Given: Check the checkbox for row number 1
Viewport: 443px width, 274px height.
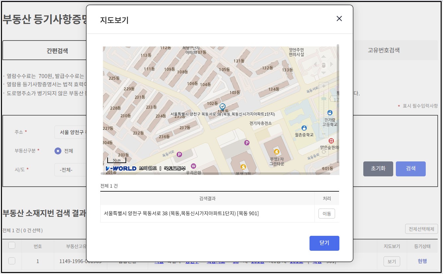Looking at the screenshot, I should click(x=12, y=261).
